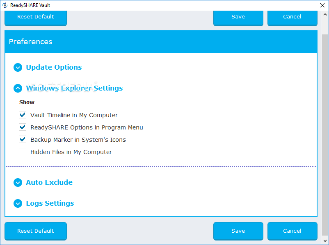Expand the Update Options chevron icon

point(18,68)
